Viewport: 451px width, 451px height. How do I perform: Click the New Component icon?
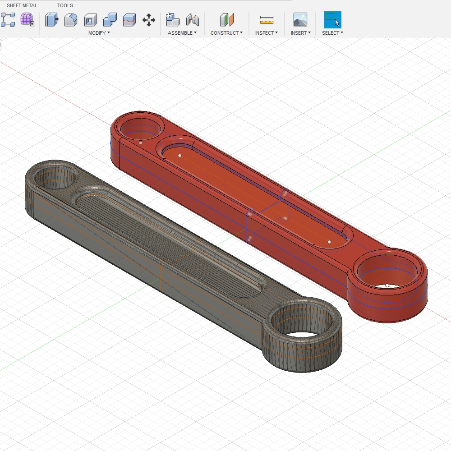(x=173, y=19)
